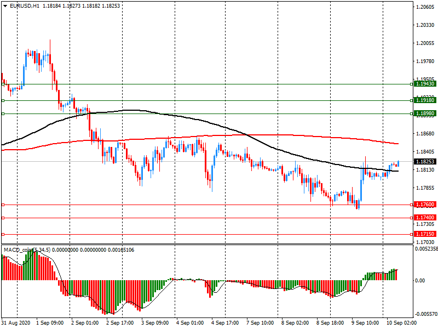Click left anchor square of 1.19430 line

[x=3, y=84]
